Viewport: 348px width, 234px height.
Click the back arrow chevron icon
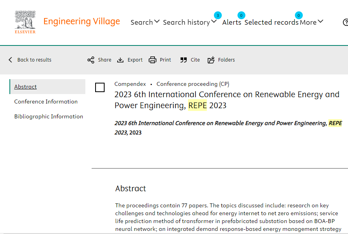(x=10, y=60)
